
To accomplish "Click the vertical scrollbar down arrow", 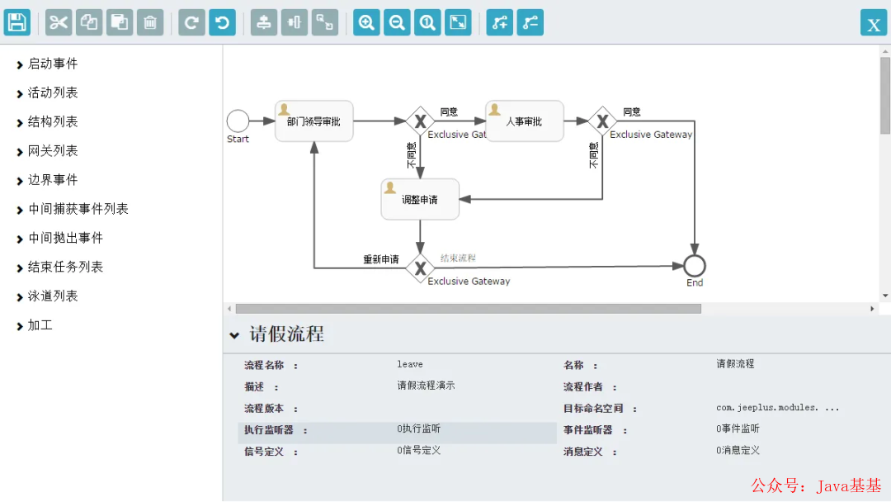I will [885, 296].
